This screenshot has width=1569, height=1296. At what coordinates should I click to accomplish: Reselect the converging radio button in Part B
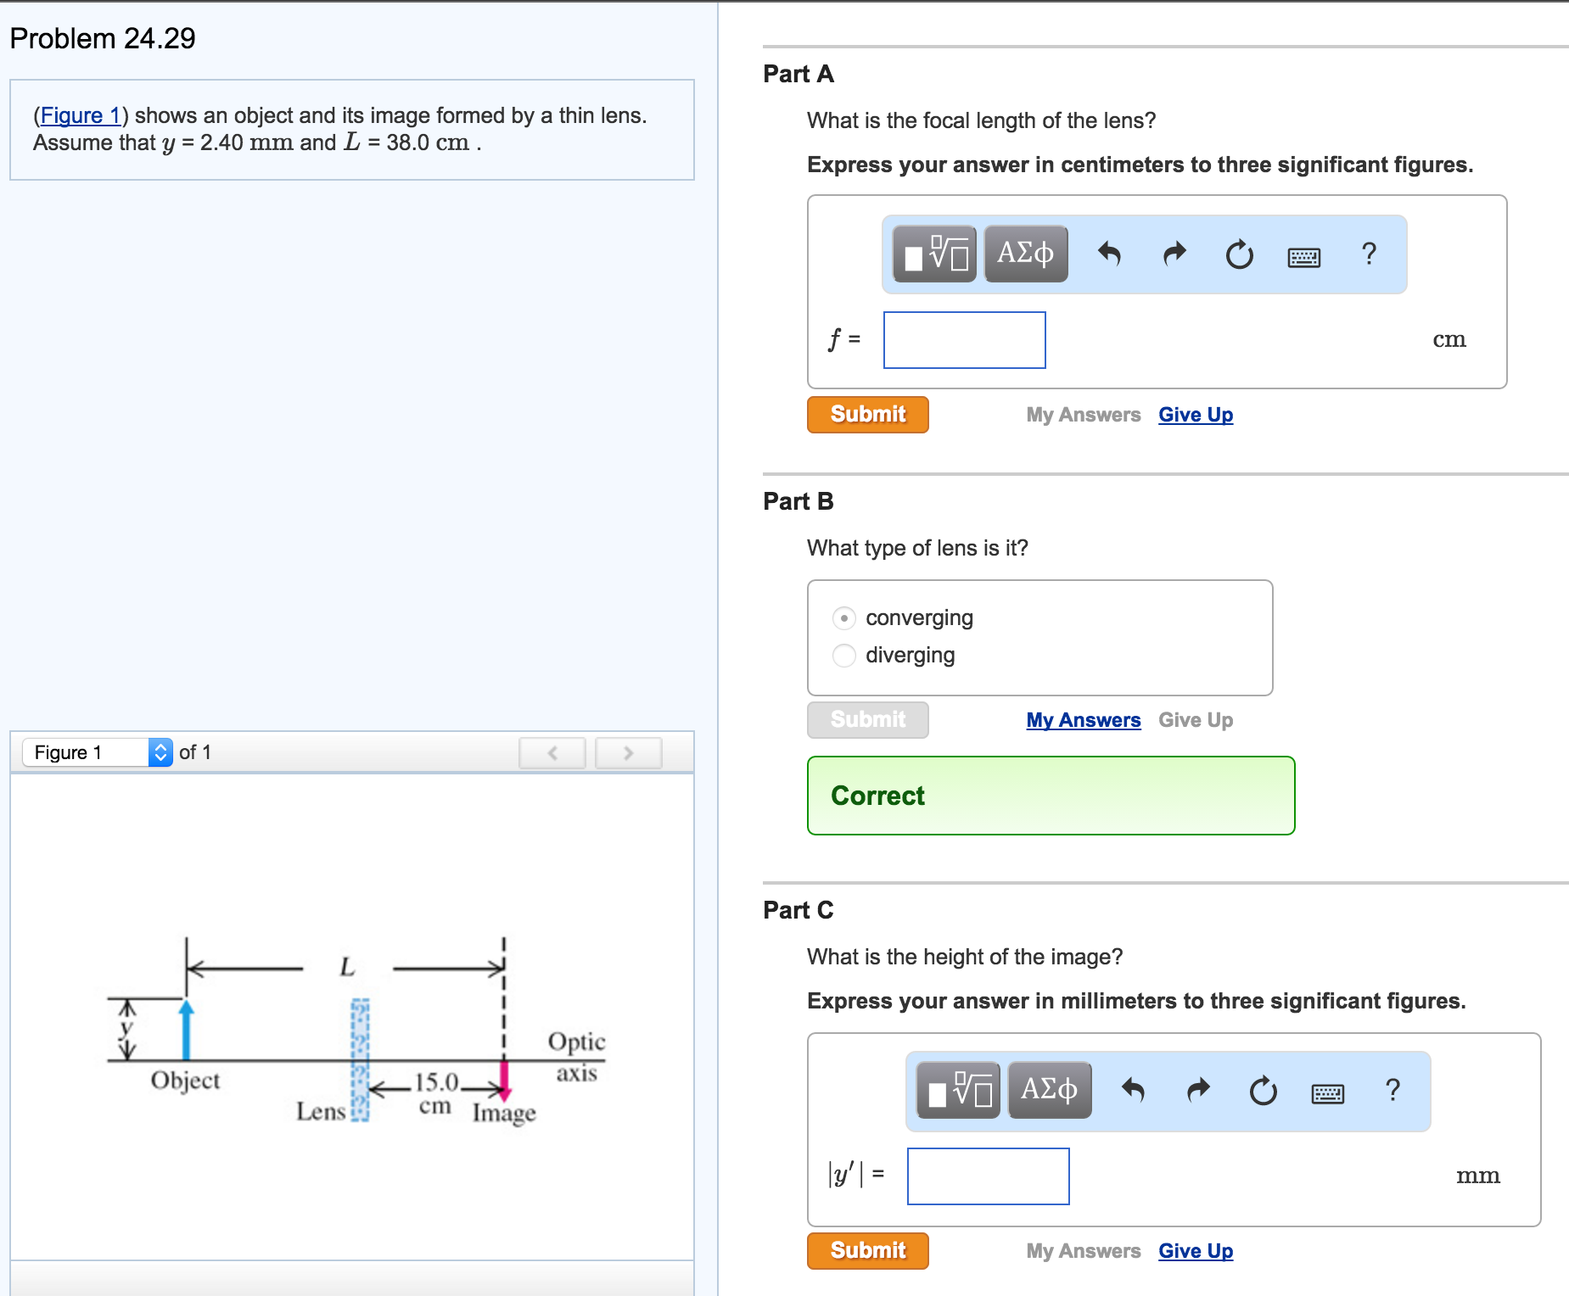(x=843, y=618)
